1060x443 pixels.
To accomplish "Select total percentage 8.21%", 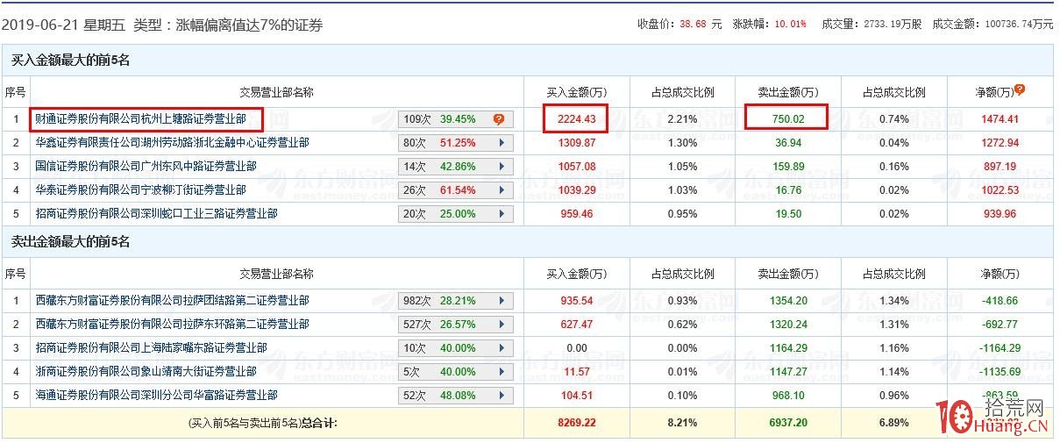I will 681,423.
